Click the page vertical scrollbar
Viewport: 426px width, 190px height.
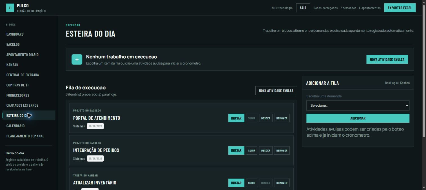point(424,72)
